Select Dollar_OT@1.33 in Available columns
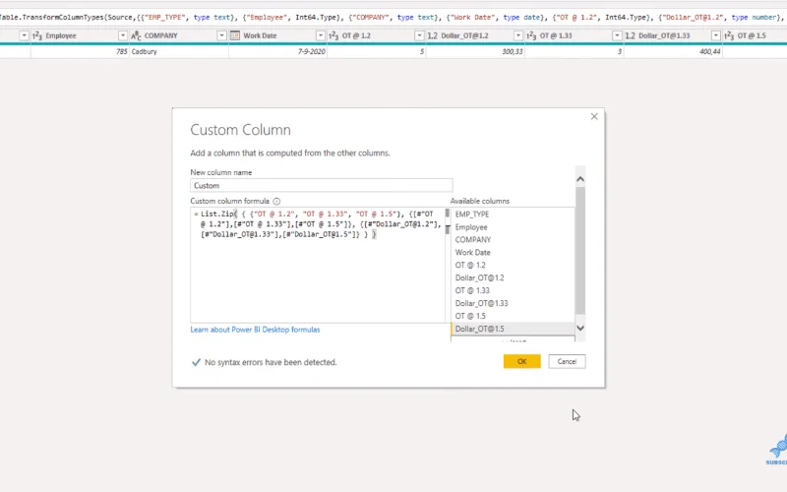Image resolution: width=787 pixels, height=492 pixels. click(x=513, y=303)
